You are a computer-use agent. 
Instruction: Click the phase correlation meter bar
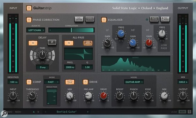71,30
